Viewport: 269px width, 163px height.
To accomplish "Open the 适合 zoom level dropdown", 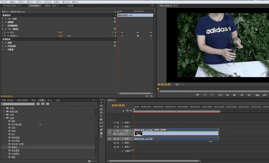I will pos(179,84).
